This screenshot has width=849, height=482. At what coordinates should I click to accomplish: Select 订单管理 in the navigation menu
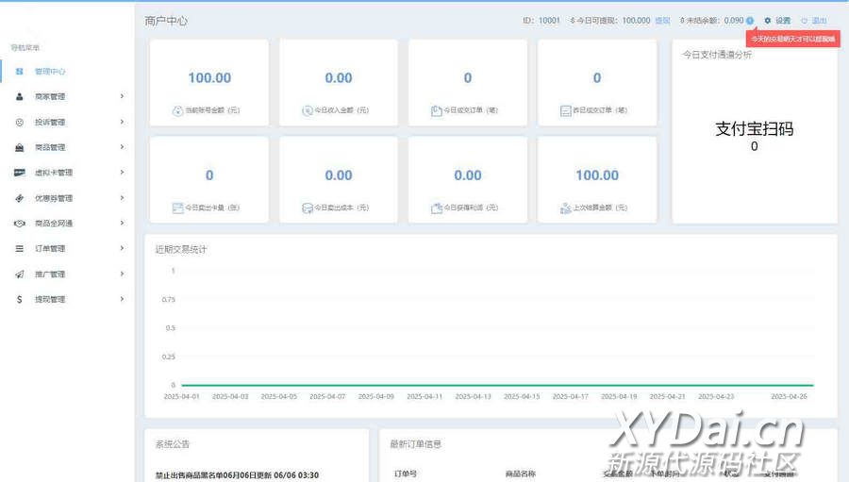point(50,249)
